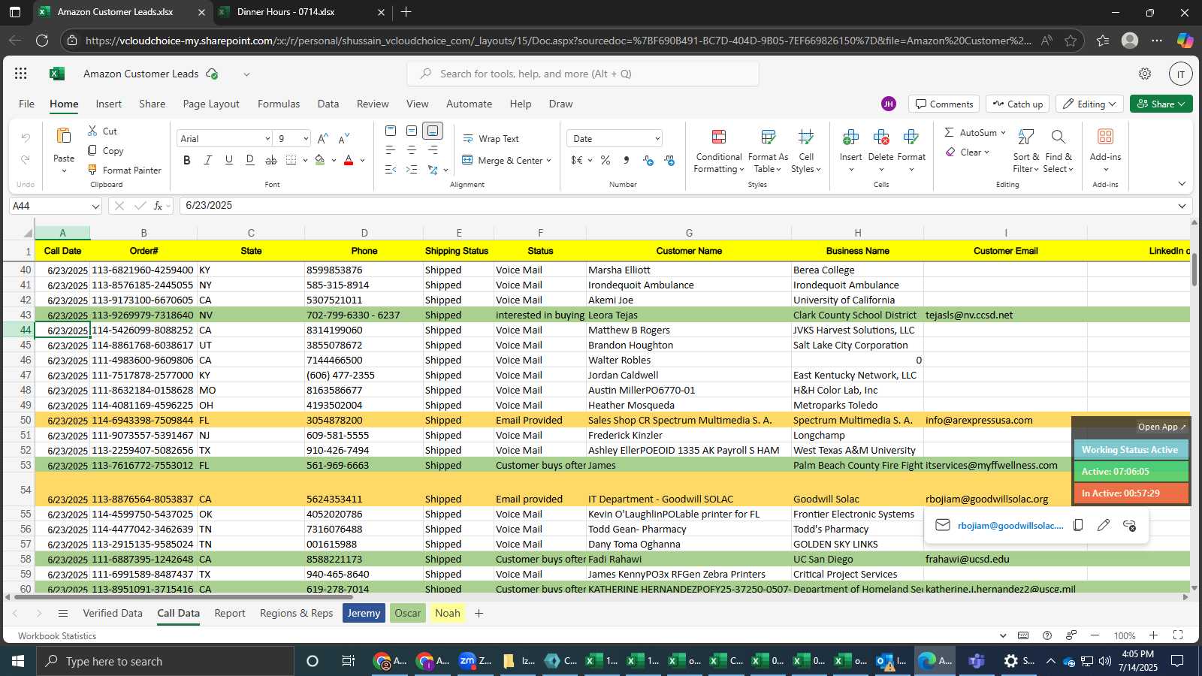Click the Comments button
This screenshot has height=676, width=1202.
(x=944, y=104)
